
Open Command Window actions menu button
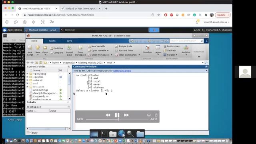[x=206, y=67]
